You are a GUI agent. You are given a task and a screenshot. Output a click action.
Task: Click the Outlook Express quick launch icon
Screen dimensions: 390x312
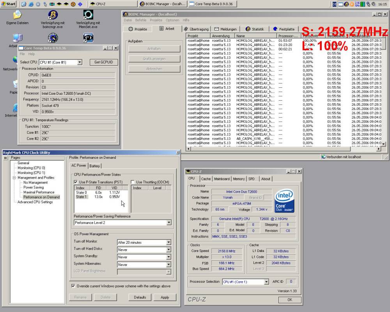pos(24,4)
